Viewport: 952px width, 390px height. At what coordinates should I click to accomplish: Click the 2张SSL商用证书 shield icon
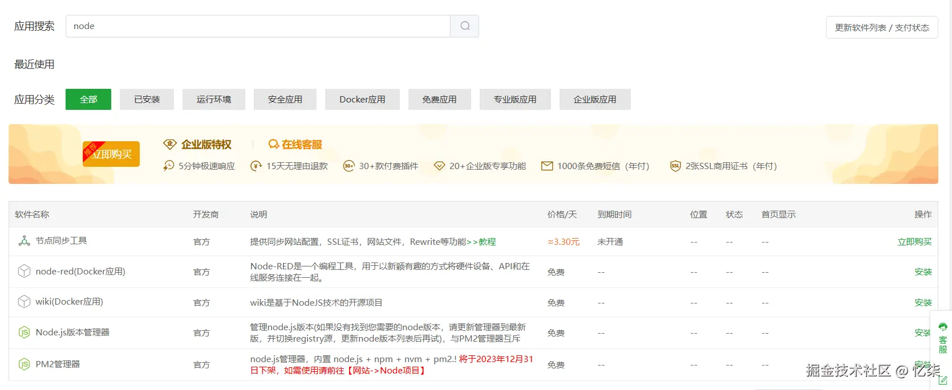(x=675, y=166)
